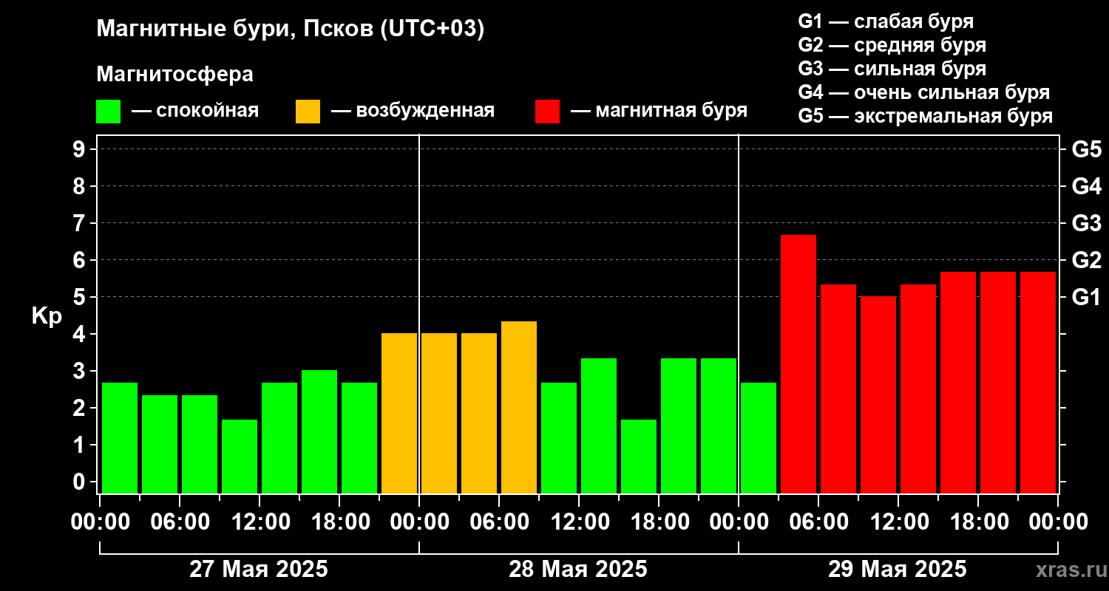Click the green 'спокойная' legend swatch
The height and width of the screenshot is (591, 1109).
(108, 112)
